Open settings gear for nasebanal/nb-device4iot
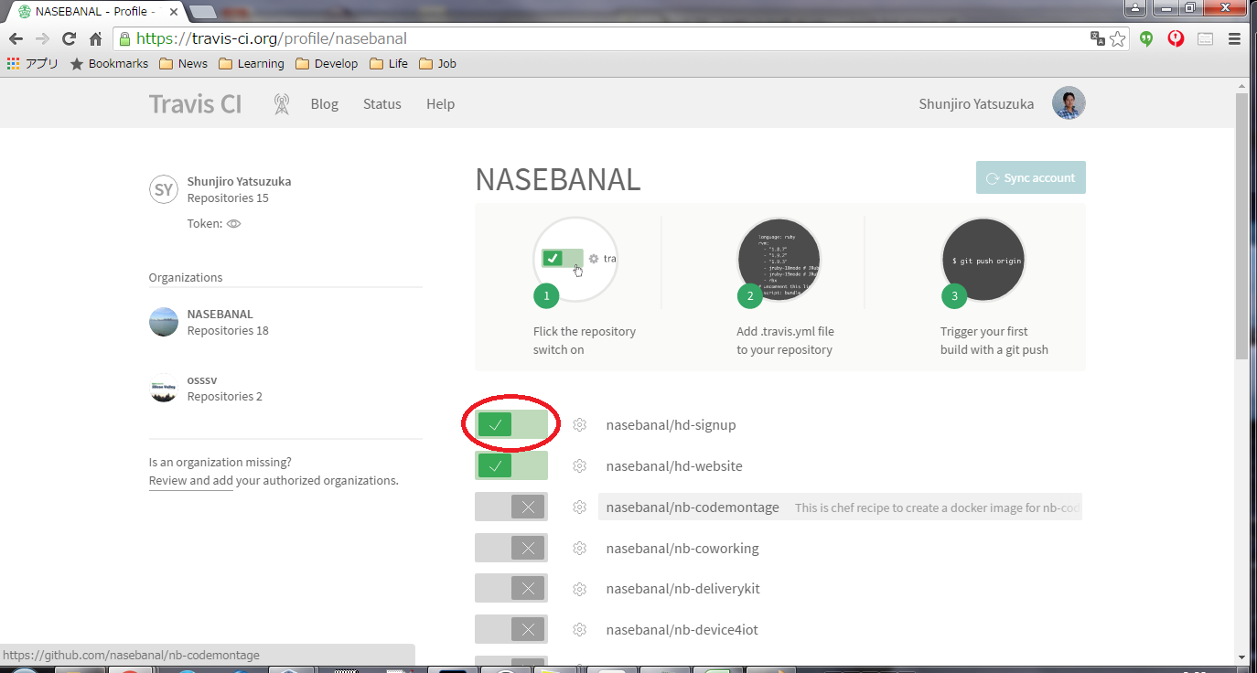The image size is (1257, 673). [579, 629]
